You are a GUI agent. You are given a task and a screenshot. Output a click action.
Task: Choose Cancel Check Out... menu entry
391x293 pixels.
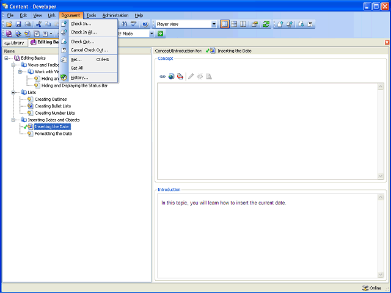click(x=89, y=50)
